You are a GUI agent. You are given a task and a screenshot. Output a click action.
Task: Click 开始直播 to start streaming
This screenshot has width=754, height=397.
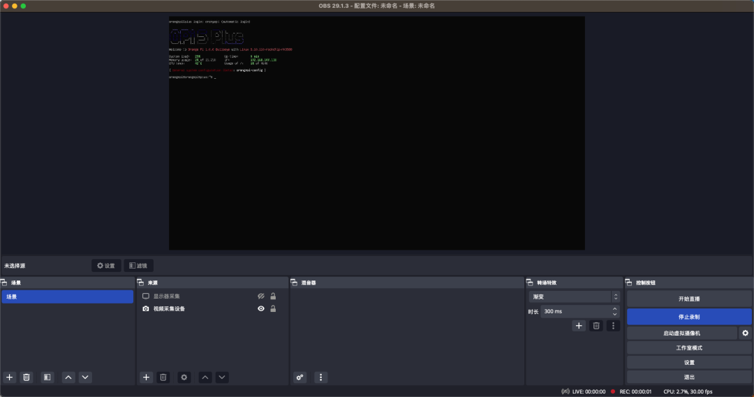click(x=689, y=299)
